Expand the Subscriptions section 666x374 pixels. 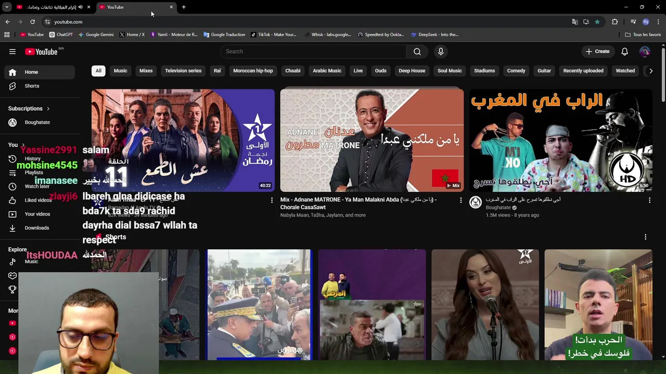click(x=29, y=109)
